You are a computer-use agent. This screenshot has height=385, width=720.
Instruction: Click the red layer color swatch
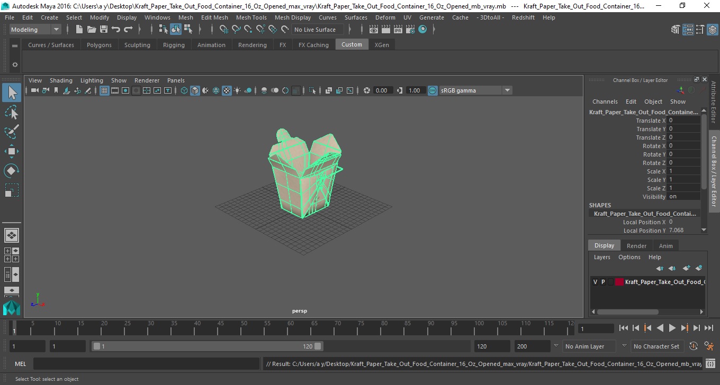619,282
